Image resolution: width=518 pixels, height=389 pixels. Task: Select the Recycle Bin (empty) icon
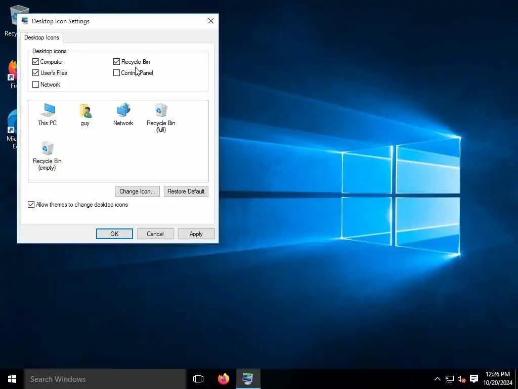47,155
